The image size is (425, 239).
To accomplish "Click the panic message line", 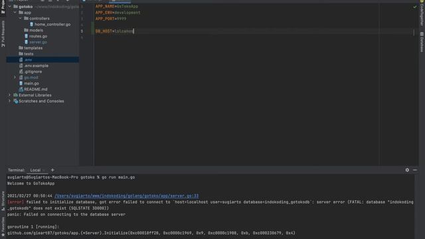I will coord(66,214).
